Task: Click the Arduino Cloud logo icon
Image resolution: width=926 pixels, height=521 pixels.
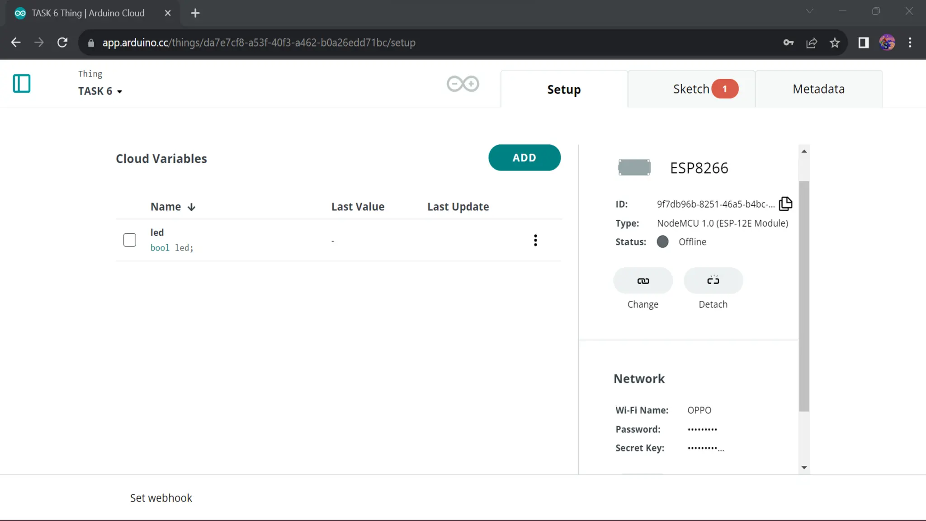Action: tap(463, 84)
